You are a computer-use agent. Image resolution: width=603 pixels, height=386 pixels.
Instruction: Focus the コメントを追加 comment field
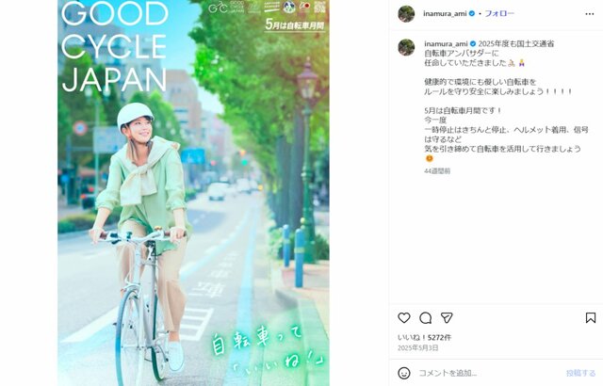coord(488,373)
